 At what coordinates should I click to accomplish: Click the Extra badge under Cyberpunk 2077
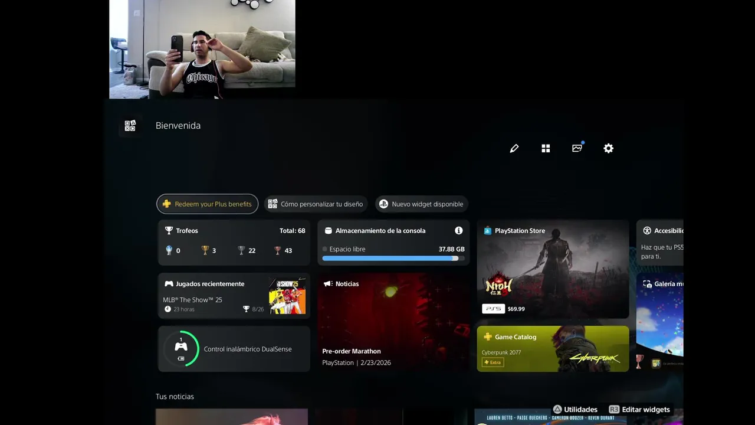[493, 362]
